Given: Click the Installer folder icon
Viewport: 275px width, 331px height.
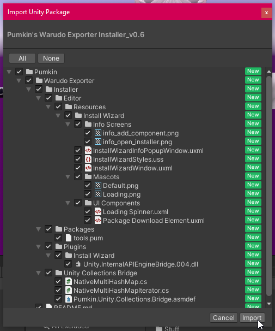Looking at the screenshot, I should point(49,89).
